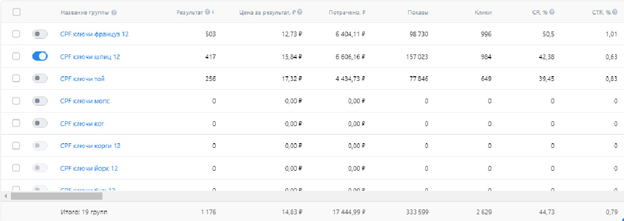Turn on the CPF ключи той toggle
This screenshot has height=221, width=624.
coord(40,78)
